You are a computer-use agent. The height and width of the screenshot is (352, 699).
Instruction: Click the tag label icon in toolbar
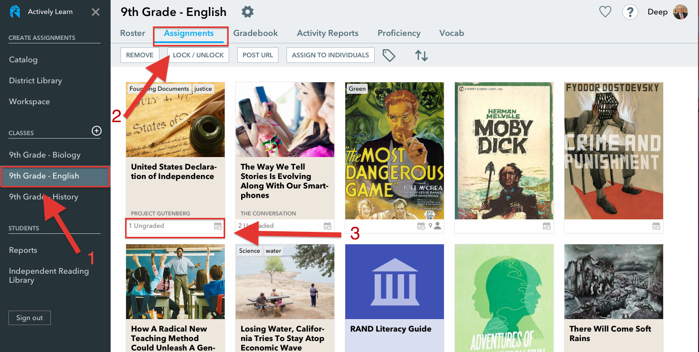(389, 55)
